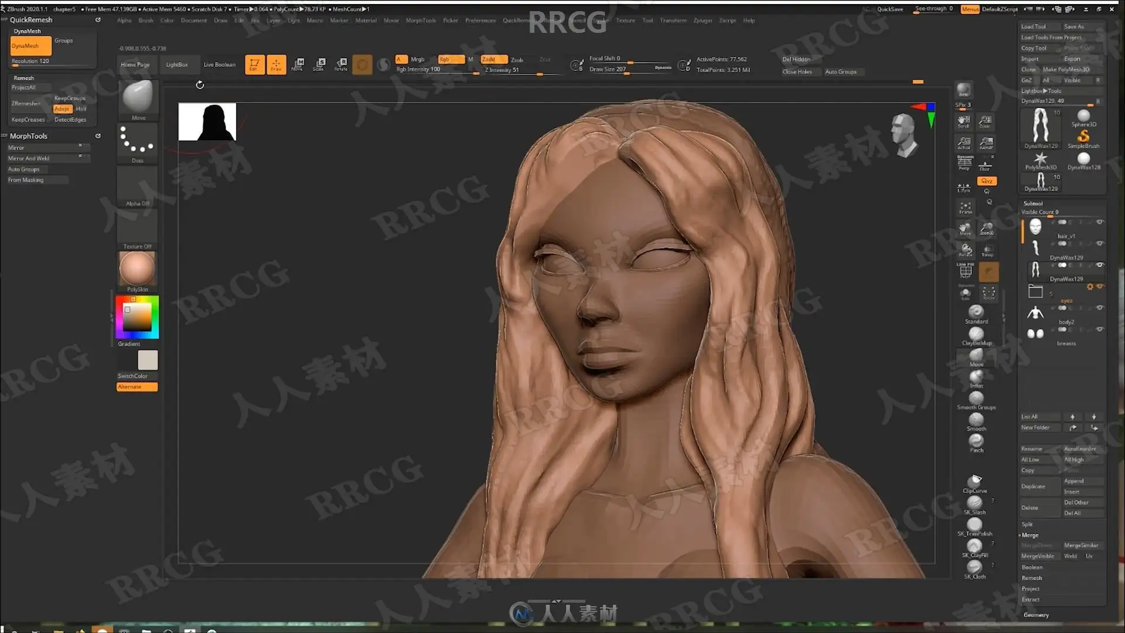Image resolution: width=1125 pixels, height=633 pixels.
Task: Select the Inflat brush
Action: (x=976, y=379)
